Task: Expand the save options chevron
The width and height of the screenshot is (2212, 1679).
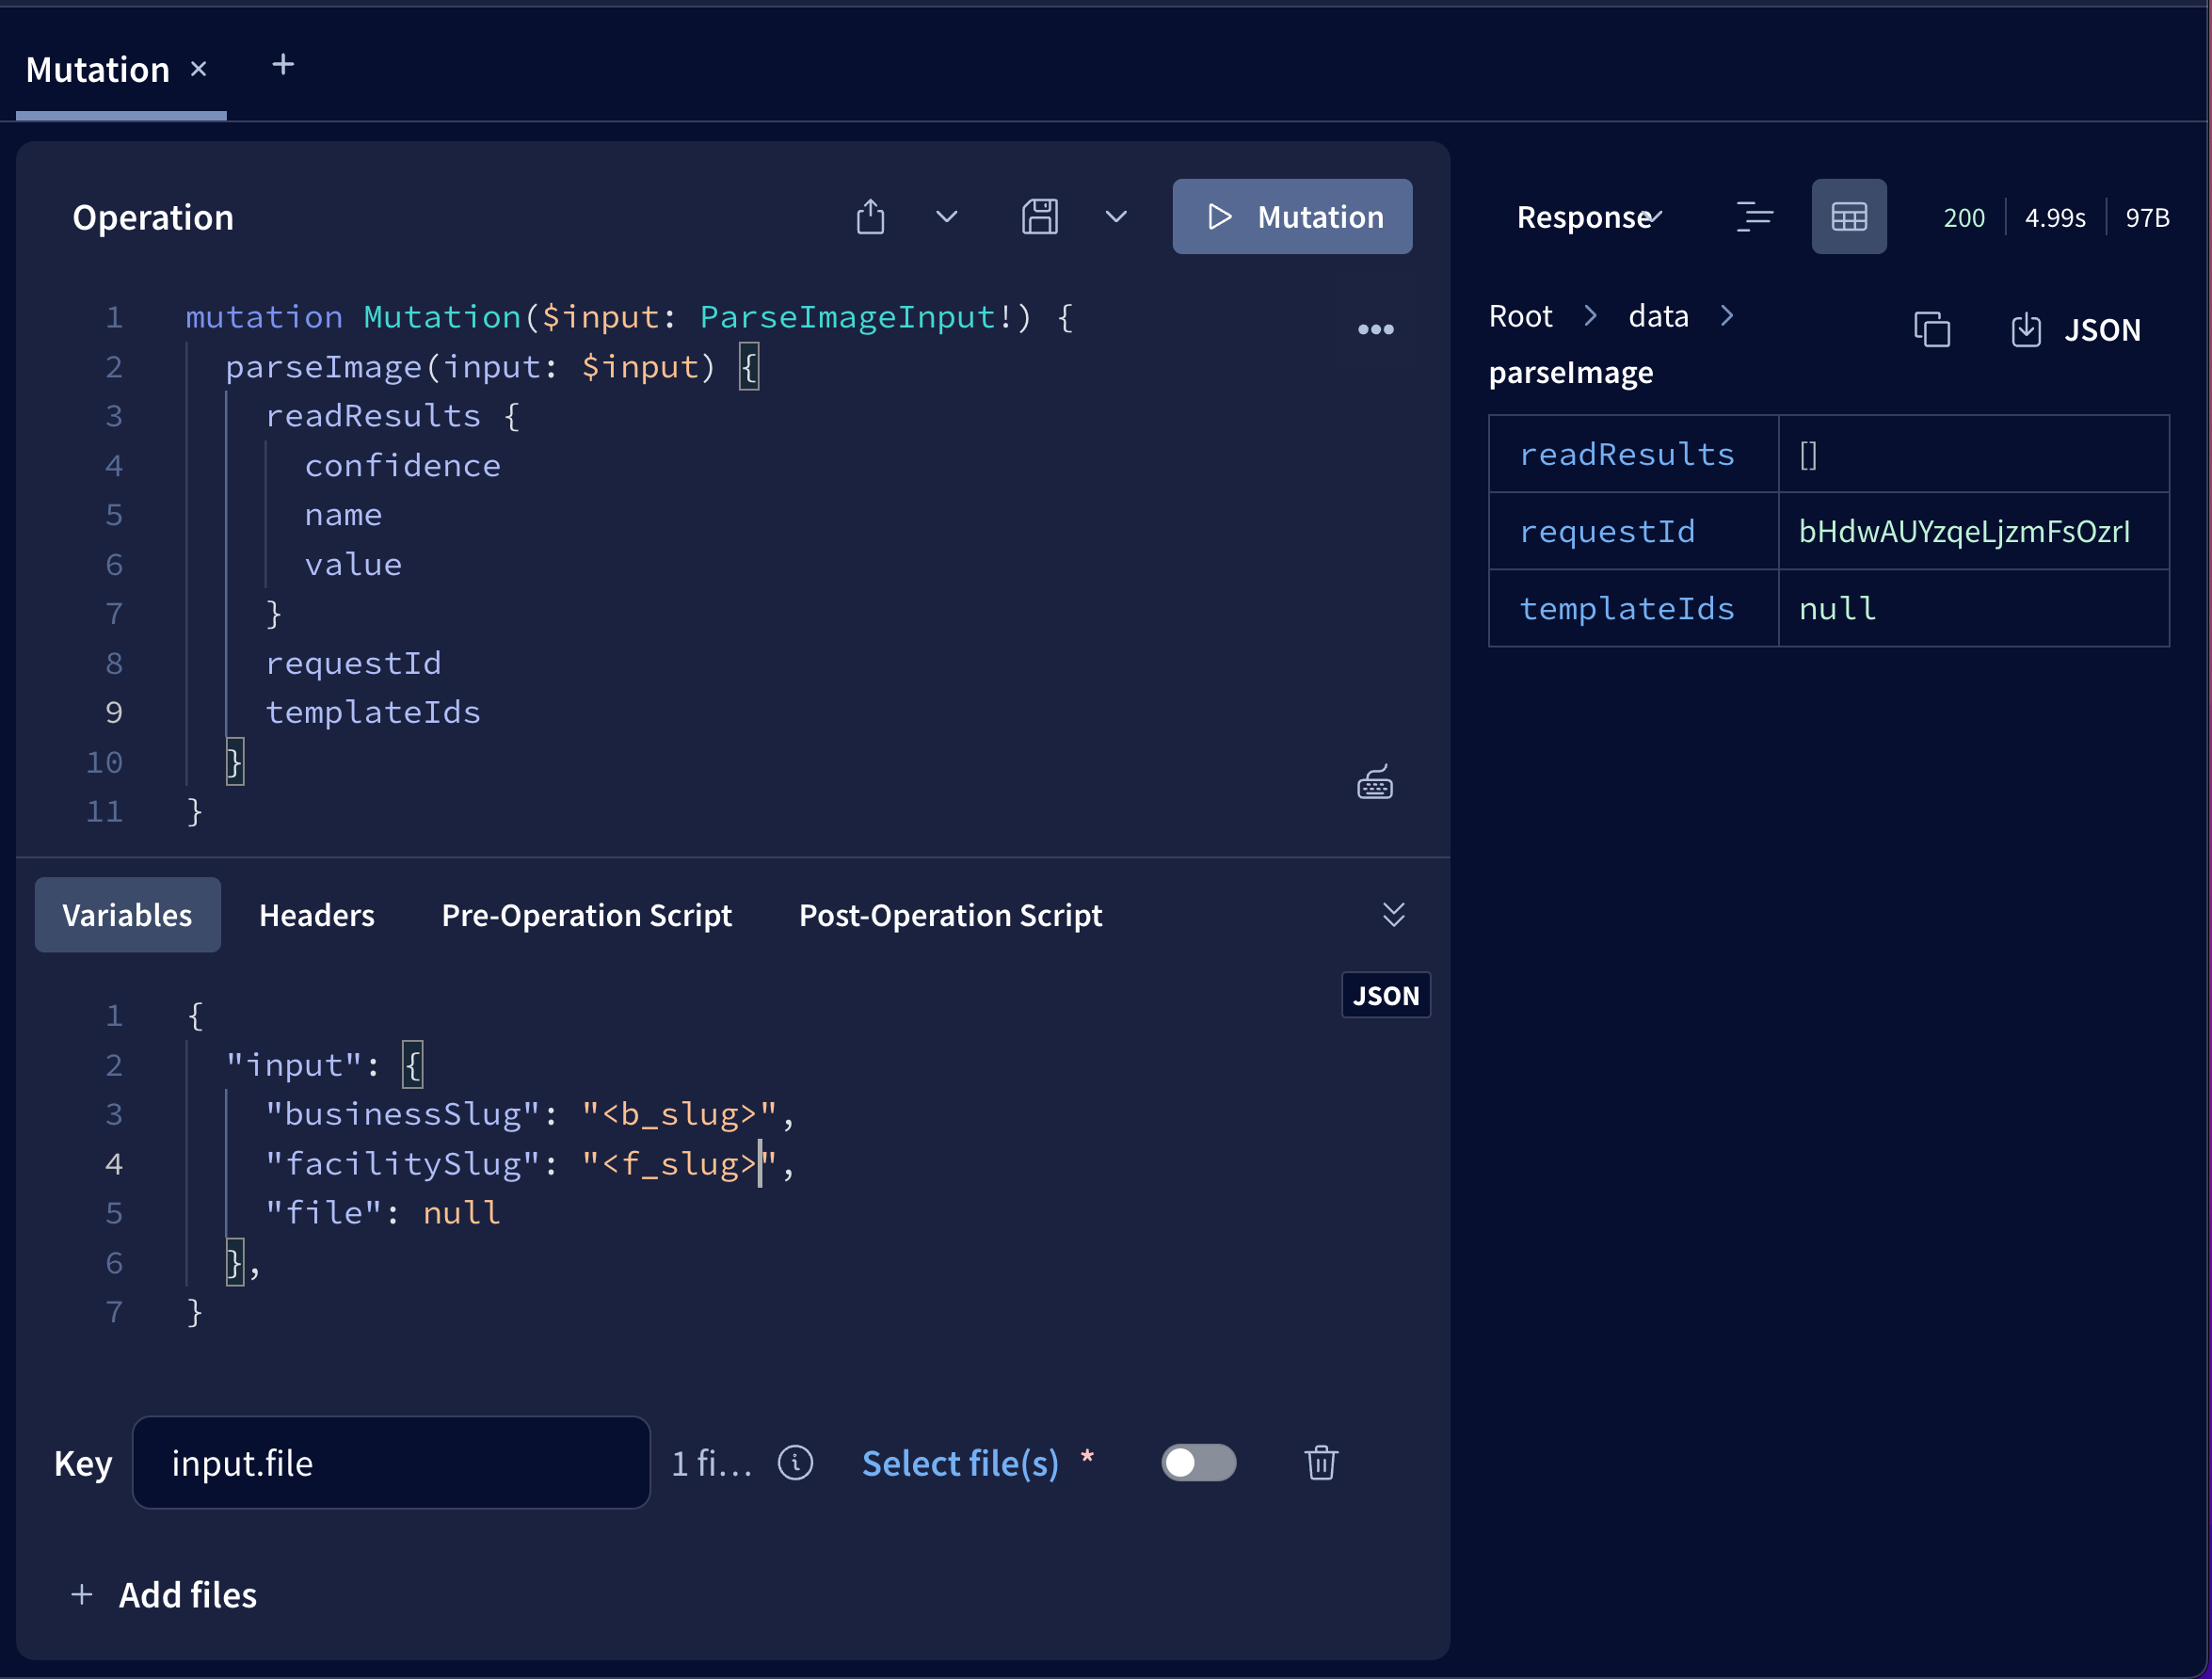Action: coord(1116,216)
